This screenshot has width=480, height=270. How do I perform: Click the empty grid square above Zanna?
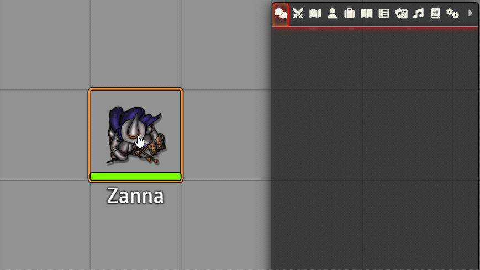click(135, 45)
